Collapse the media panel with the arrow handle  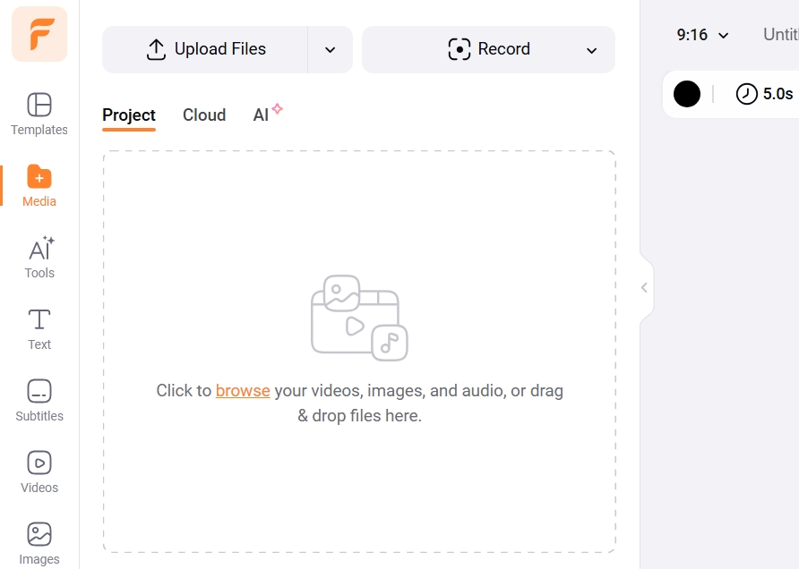(x=644, y=288)
